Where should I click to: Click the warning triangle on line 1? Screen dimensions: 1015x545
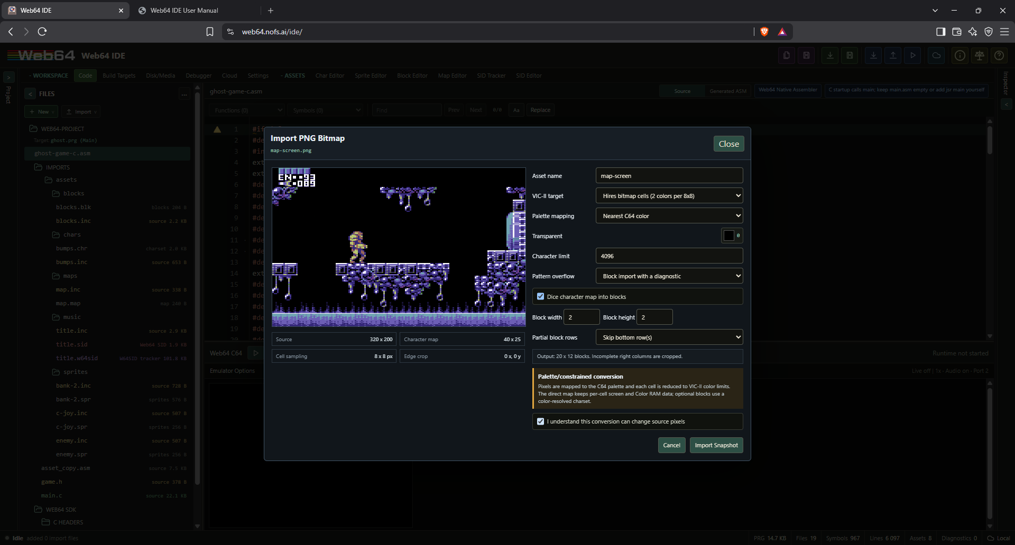tap(217, 129)
